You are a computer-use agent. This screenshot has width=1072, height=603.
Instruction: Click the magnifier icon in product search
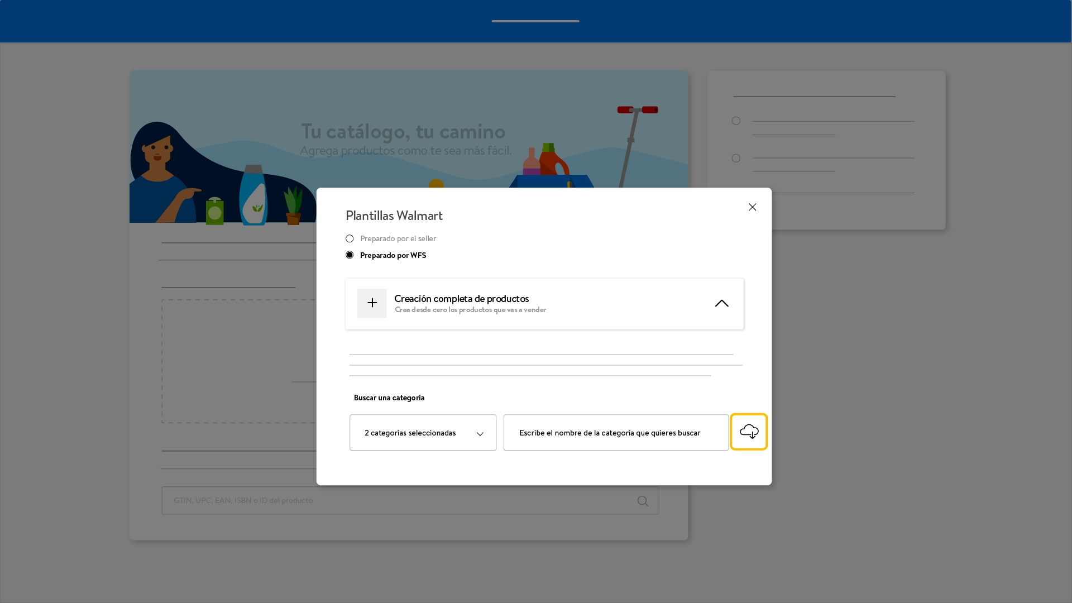click(643, 501)
